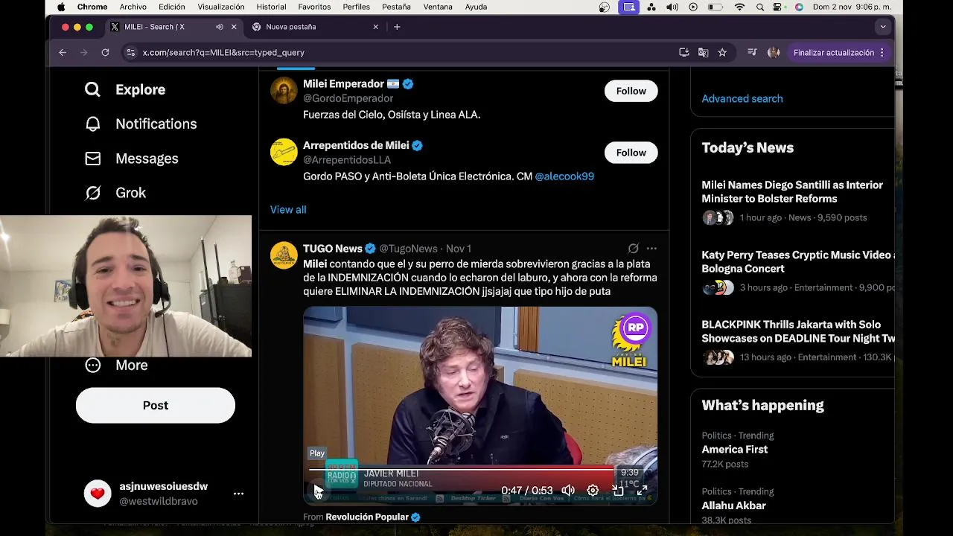Open the asjnuwesoiuesdw profile avatar
This screenshot has width=953, height=536.
pos(98,493)
